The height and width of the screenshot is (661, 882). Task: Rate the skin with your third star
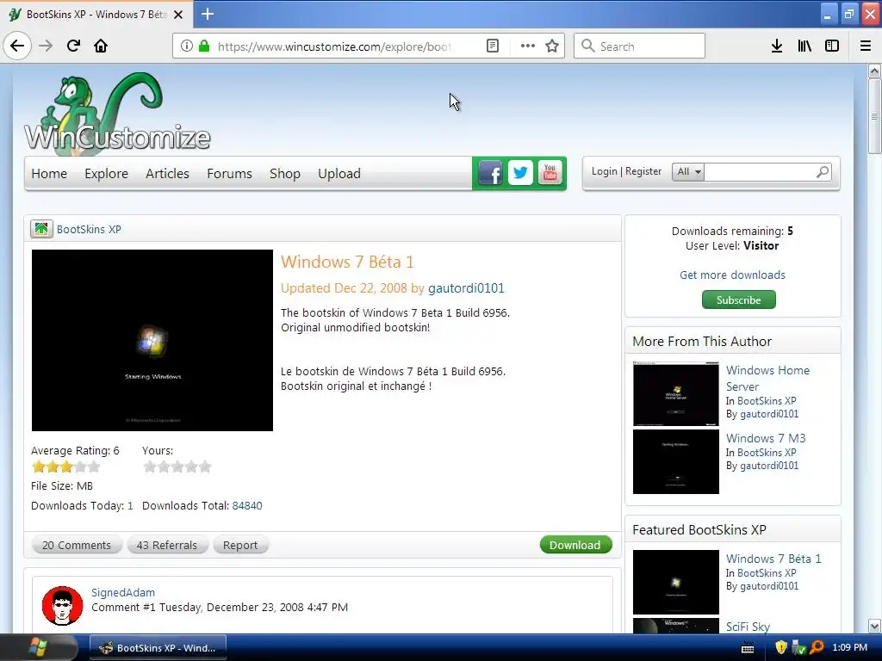[x=177, y=466]
